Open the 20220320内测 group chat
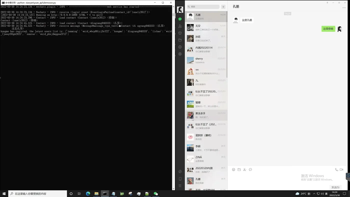 (x=206, y=170)
